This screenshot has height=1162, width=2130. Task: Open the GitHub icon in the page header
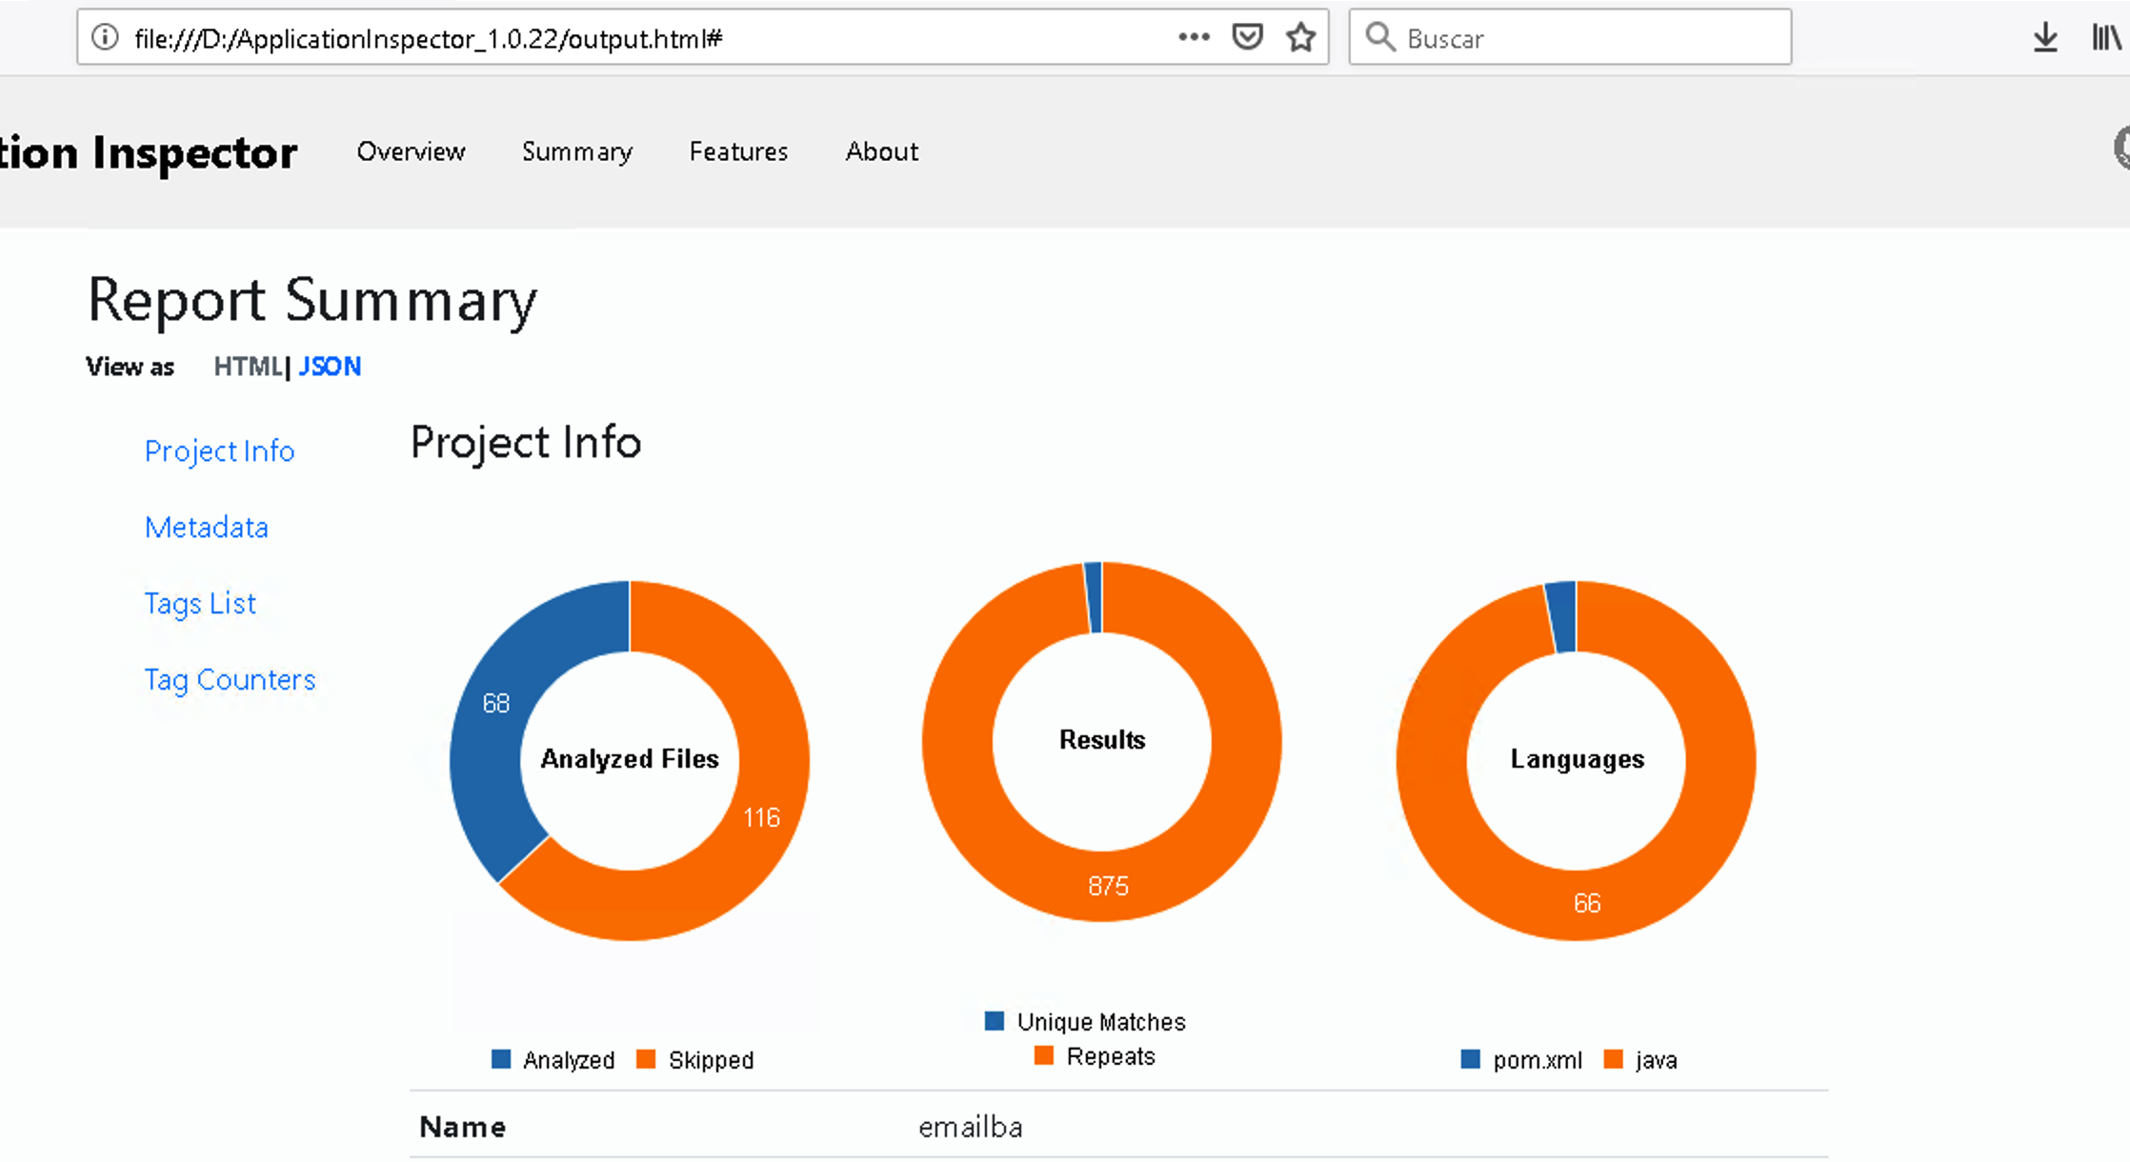pyautogui.click(x=2122, y=149)
